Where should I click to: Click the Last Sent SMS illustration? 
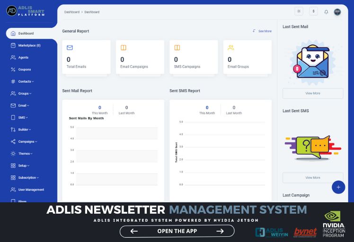click(x=312, y=146)
